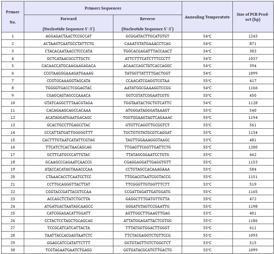
Task: Click the "Annealing Temperature" column header
Action: click(207, 17)
